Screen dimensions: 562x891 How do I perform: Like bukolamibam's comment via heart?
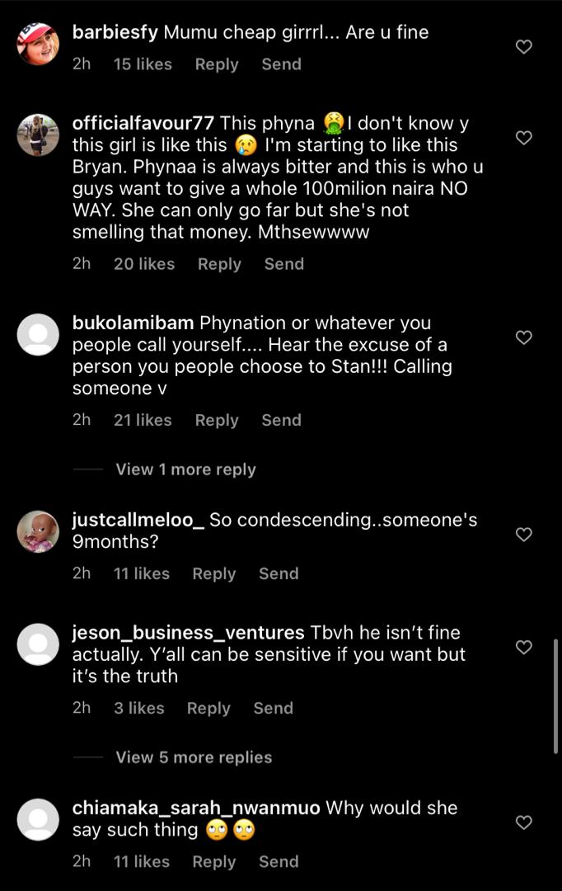[523, 337]
